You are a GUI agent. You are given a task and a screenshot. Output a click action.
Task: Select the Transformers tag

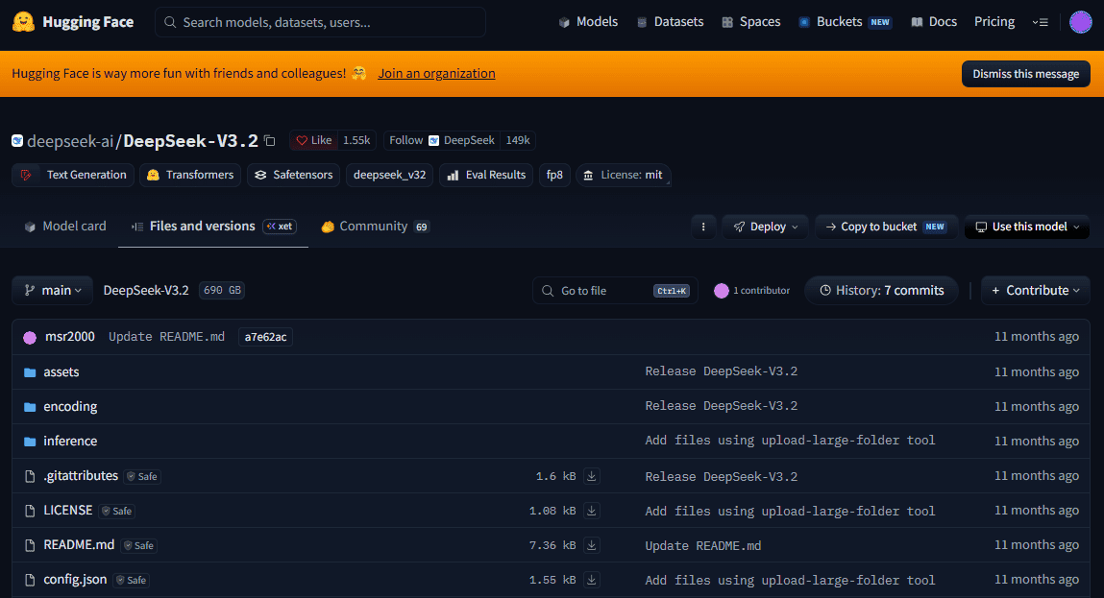[190, 175]
